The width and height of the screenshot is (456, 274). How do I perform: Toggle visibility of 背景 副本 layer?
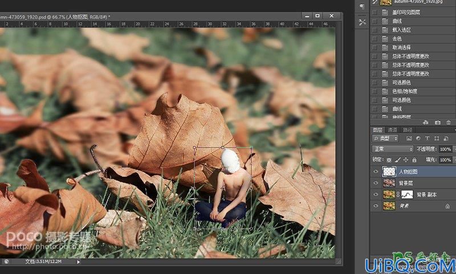[x=376, y=194]
